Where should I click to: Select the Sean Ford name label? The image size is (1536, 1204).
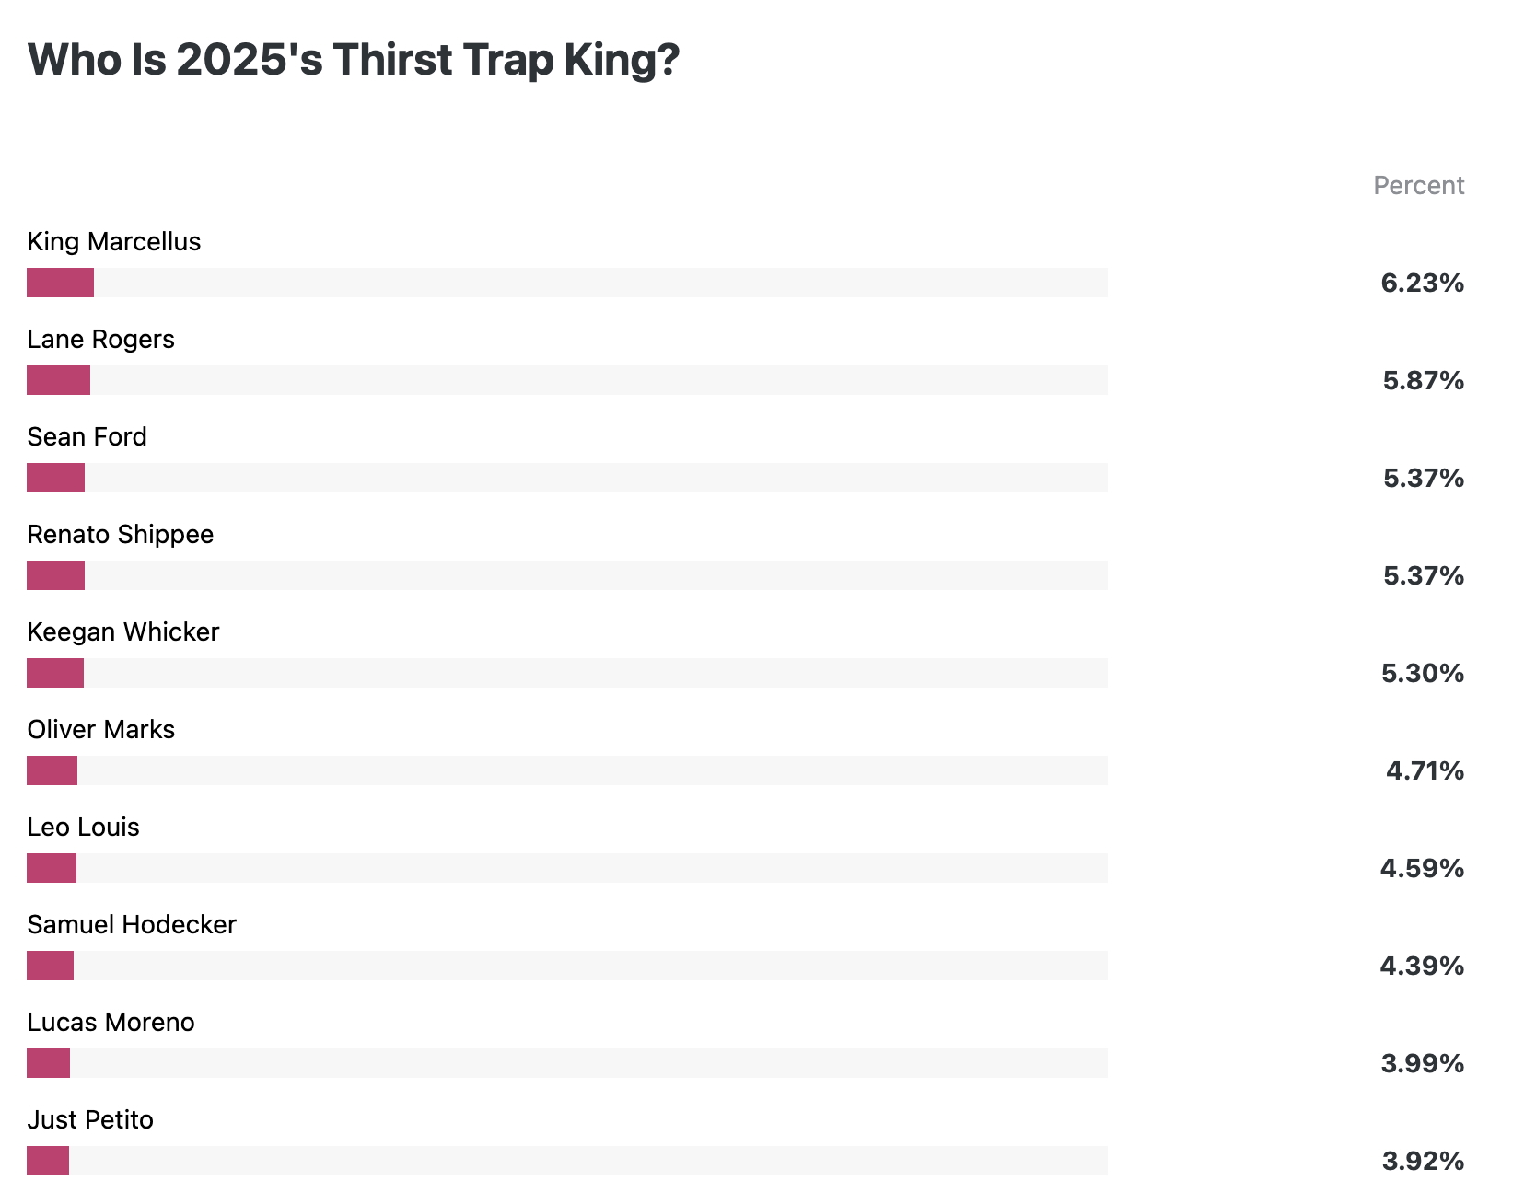click(x=87, y=437)
